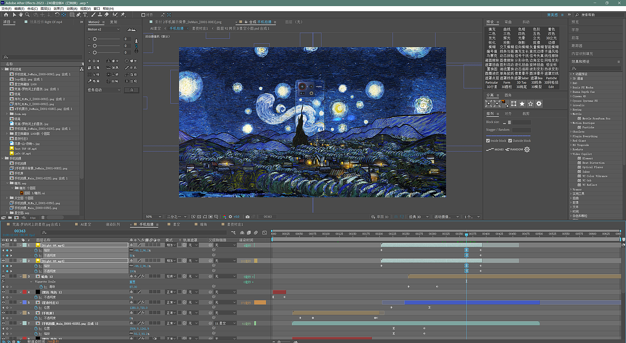Toggle the motion blur icon in timeline header
626x343 pixels.
[256, 232]
